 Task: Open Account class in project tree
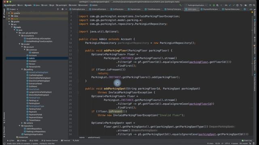tap(32, 56)
